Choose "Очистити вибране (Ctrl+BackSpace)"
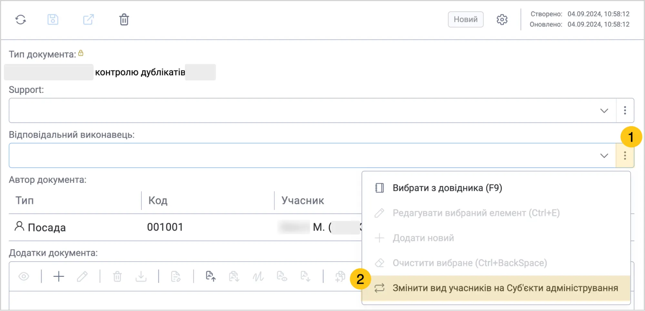 496,263
